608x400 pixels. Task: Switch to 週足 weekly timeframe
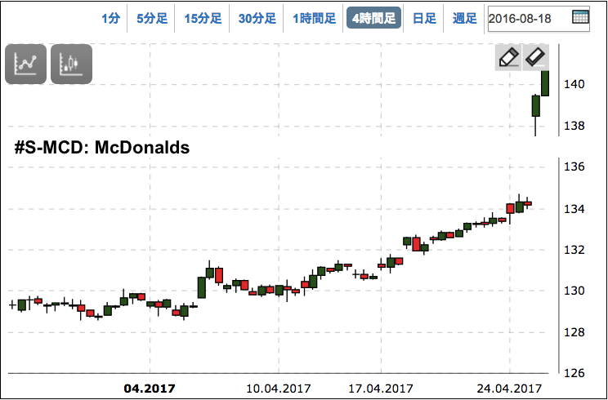pyautogui.click(x=464, y=18)
